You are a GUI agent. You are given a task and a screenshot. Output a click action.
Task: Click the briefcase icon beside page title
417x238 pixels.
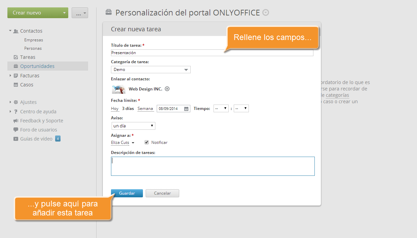109,13
